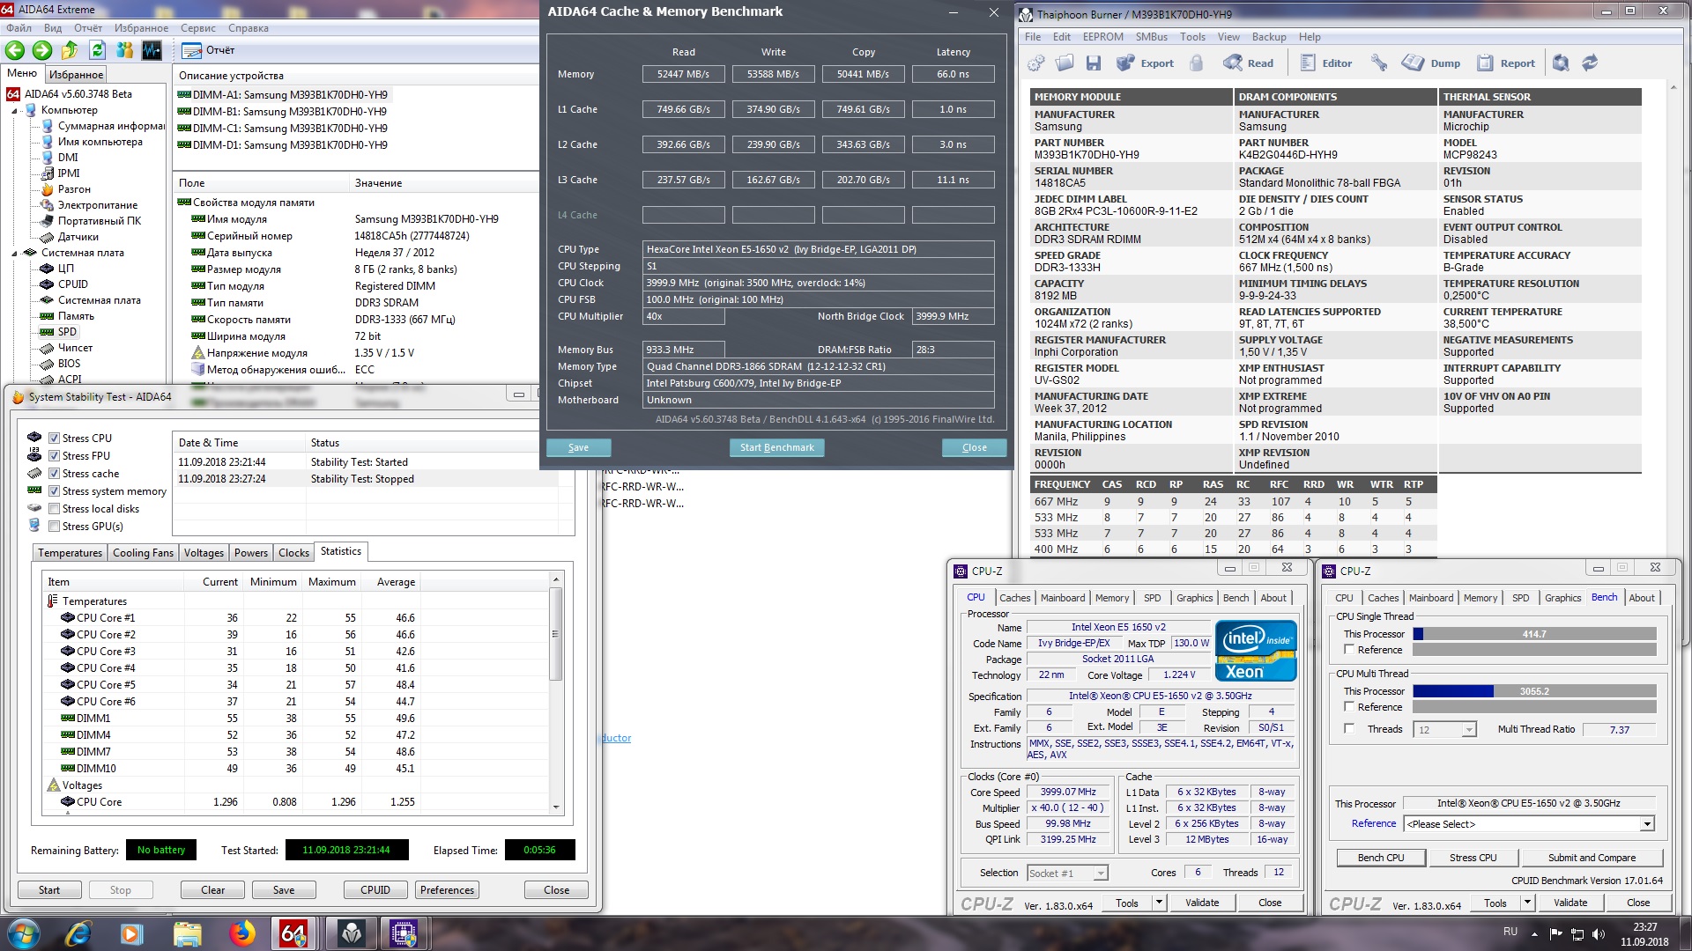Open Firefox from the taskbar

point(241,933)
